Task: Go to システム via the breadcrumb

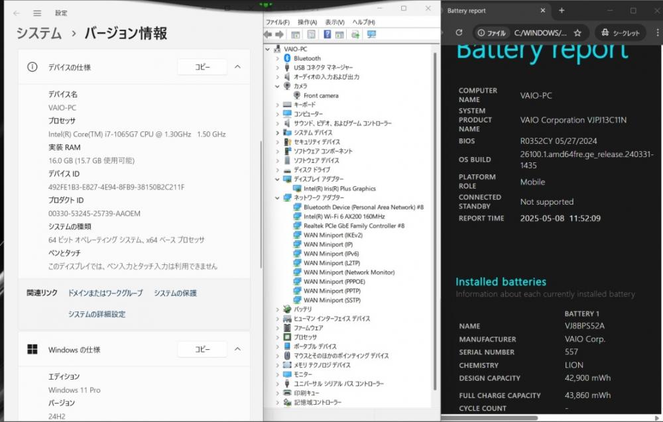Action: (39, 33)
